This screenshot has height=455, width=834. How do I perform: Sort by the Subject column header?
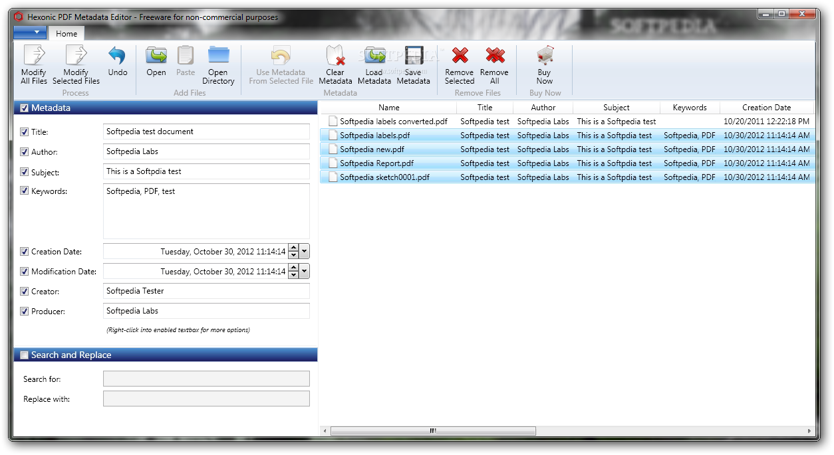tap(617, 108)
